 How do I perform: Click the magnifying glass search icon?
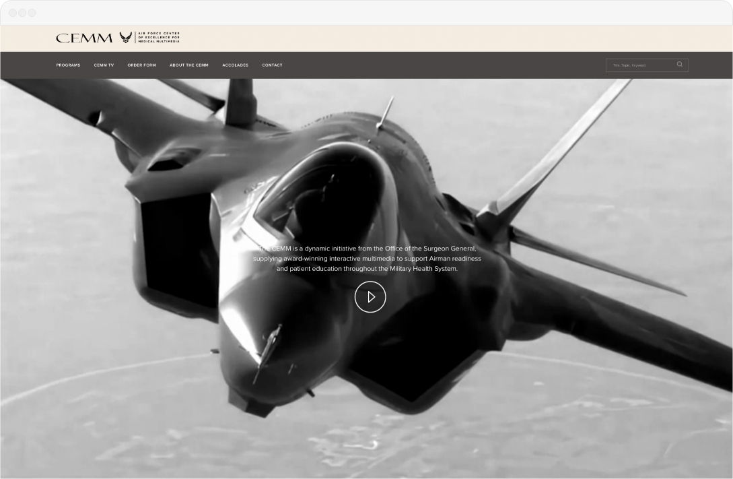680,65
